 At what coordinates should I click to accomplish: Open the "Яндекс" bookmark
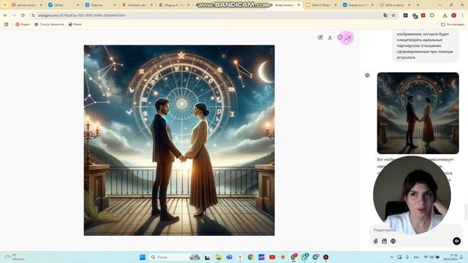23,24
